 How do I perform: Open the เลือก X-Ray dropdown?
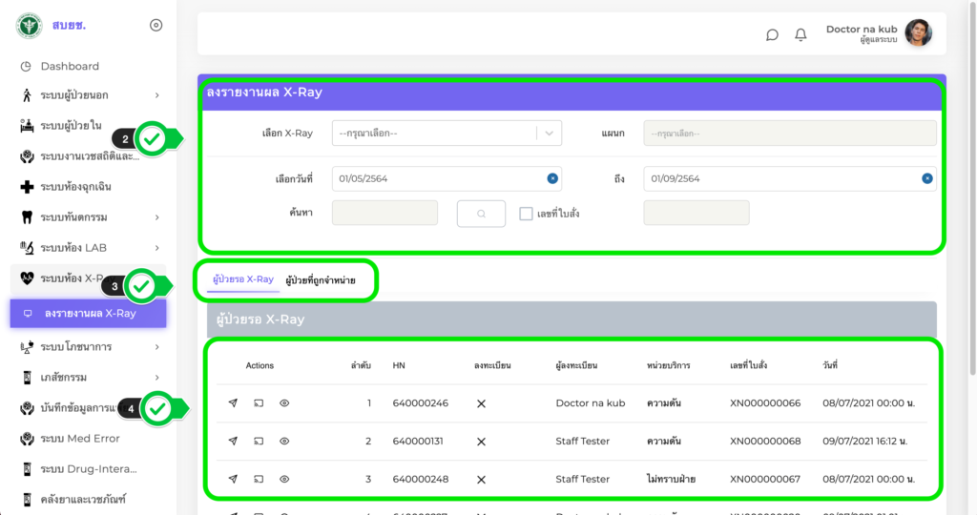pyautogui.click(x=446, y=134)
